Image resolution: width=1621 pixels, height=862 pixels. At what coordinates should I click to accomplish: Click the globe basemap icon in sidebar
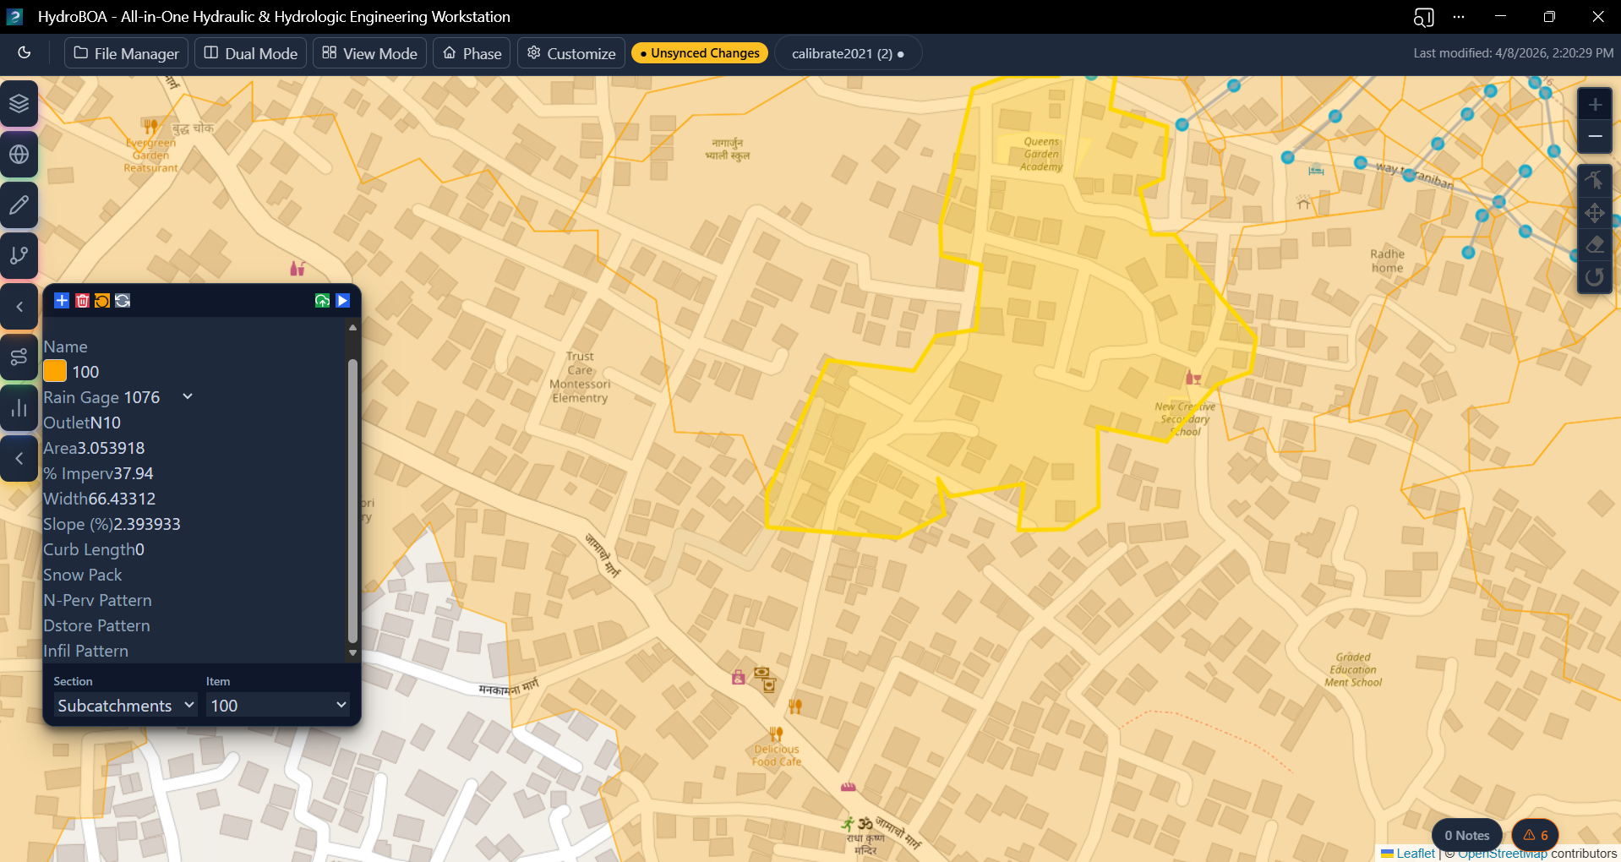[19, 155]
